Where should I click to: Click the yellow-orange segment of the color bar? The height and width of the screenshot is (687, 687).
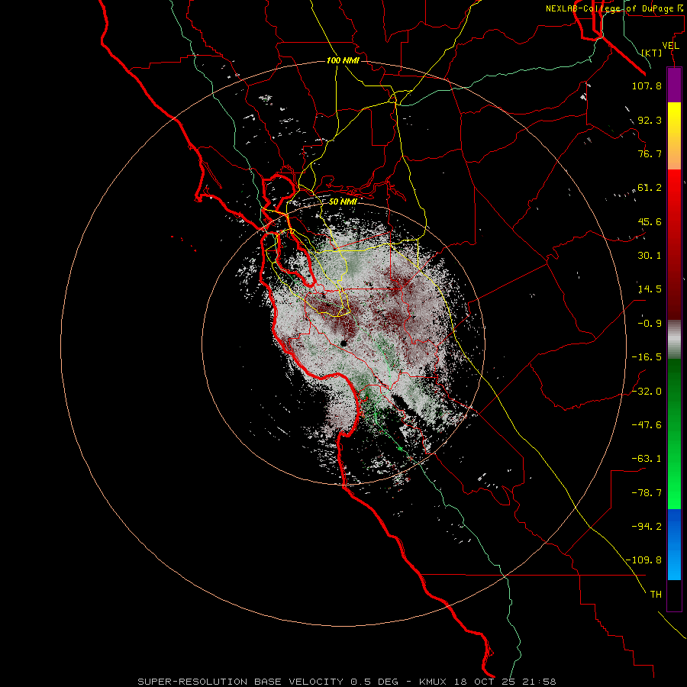674,136
